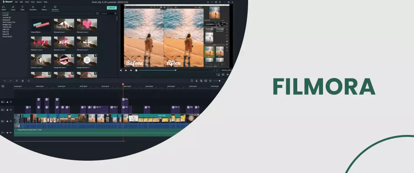Image resolution: width=414 pixels, height=173 pixels.
Task: Select the Love category
Action: point(5,15)
